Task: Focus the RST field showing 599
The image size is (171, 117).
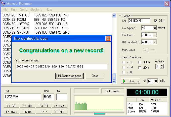Action: (49, 97)
